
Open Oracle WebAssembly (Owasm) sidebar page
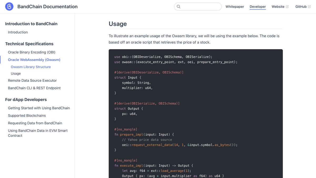(34, 60)
